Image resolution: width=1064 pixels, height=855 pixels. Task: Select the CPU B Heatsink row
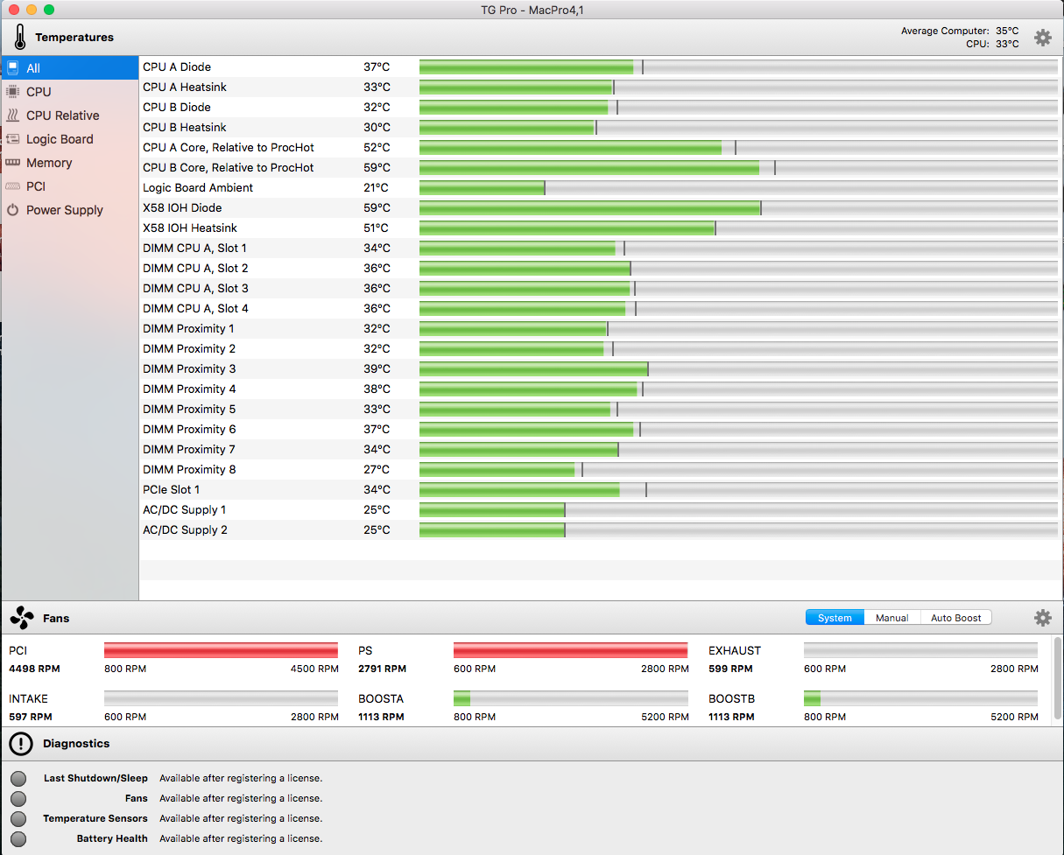pos(601,127)
